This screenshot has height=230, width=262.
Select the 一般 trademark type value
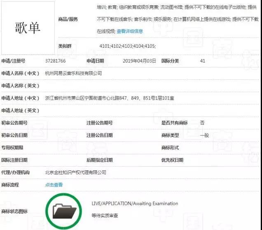pos(204,135)
